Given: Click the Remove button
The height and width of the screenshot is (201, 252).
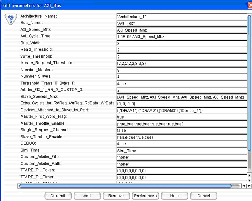Looking at the screenshot, I should pos(116,196).
